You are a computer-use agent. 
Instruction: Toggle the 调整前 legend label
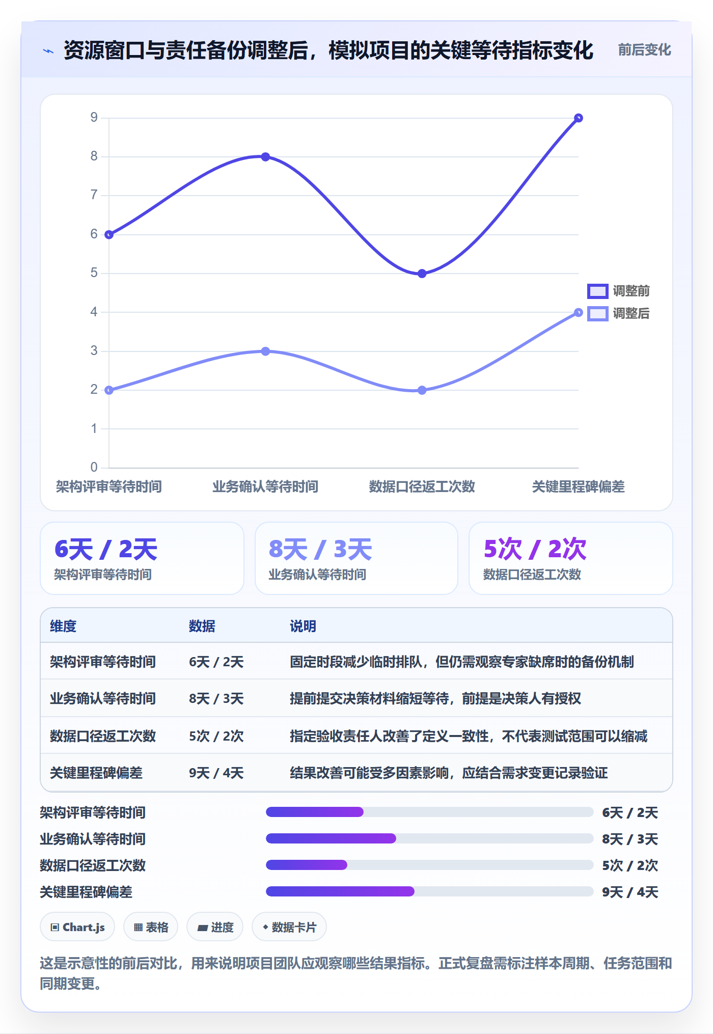[x=631, y=291]
